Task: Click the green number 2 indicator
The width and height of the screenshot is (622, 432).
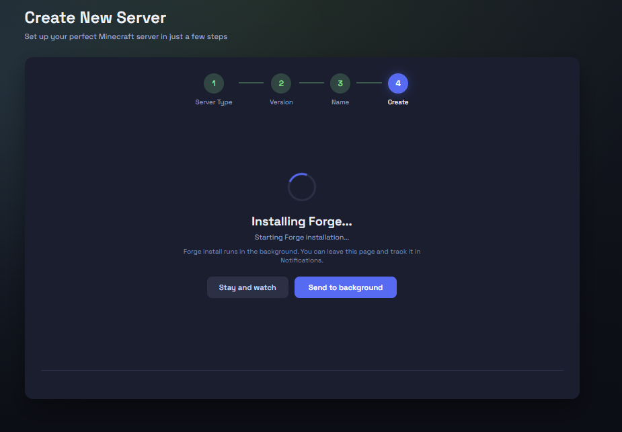Action: [281, 83]
